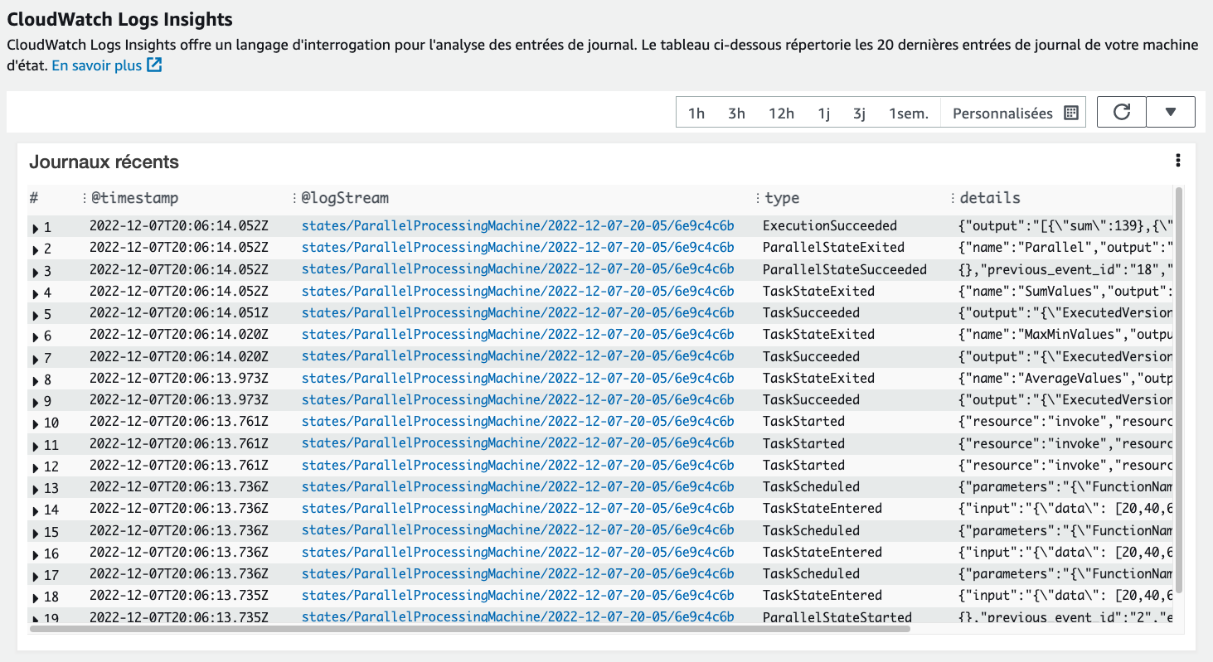Open the calendar icon beside Personnalisées
1213x662 pixels.
pos(1071,114)
